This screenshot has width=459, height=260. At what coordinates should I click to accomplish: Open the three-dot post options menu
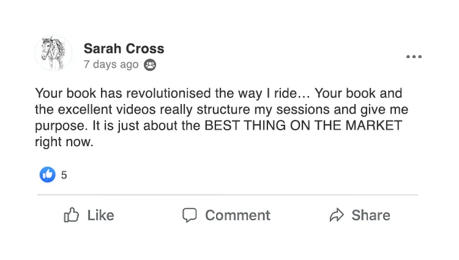[414, 57]
